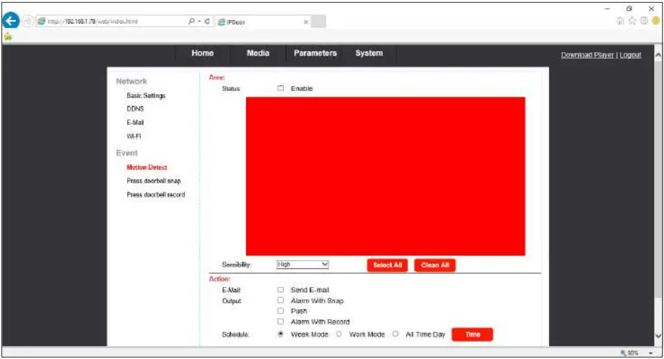Image resolution: width=664 pixels, height=359 pixels.
Task: Click the page scrollbar up arrow
Action: [x=658, y=55]
